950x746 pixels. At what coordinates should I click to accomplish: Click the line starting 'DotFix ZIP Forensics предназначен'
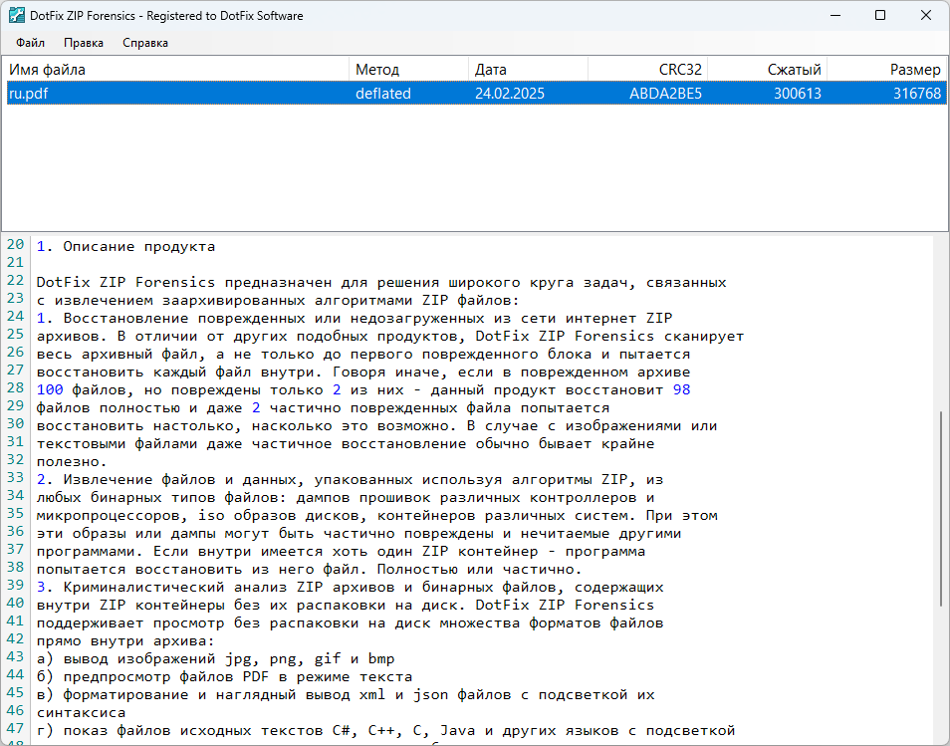(381, 283)
